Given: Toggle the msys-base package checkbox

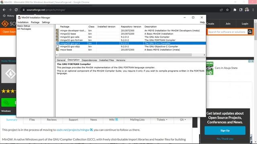Looking at the screenshot, I should pos(57,50).
